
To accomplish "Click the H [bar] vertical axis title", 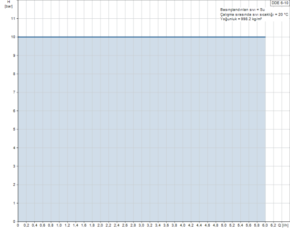I will (x=9, y=5).
